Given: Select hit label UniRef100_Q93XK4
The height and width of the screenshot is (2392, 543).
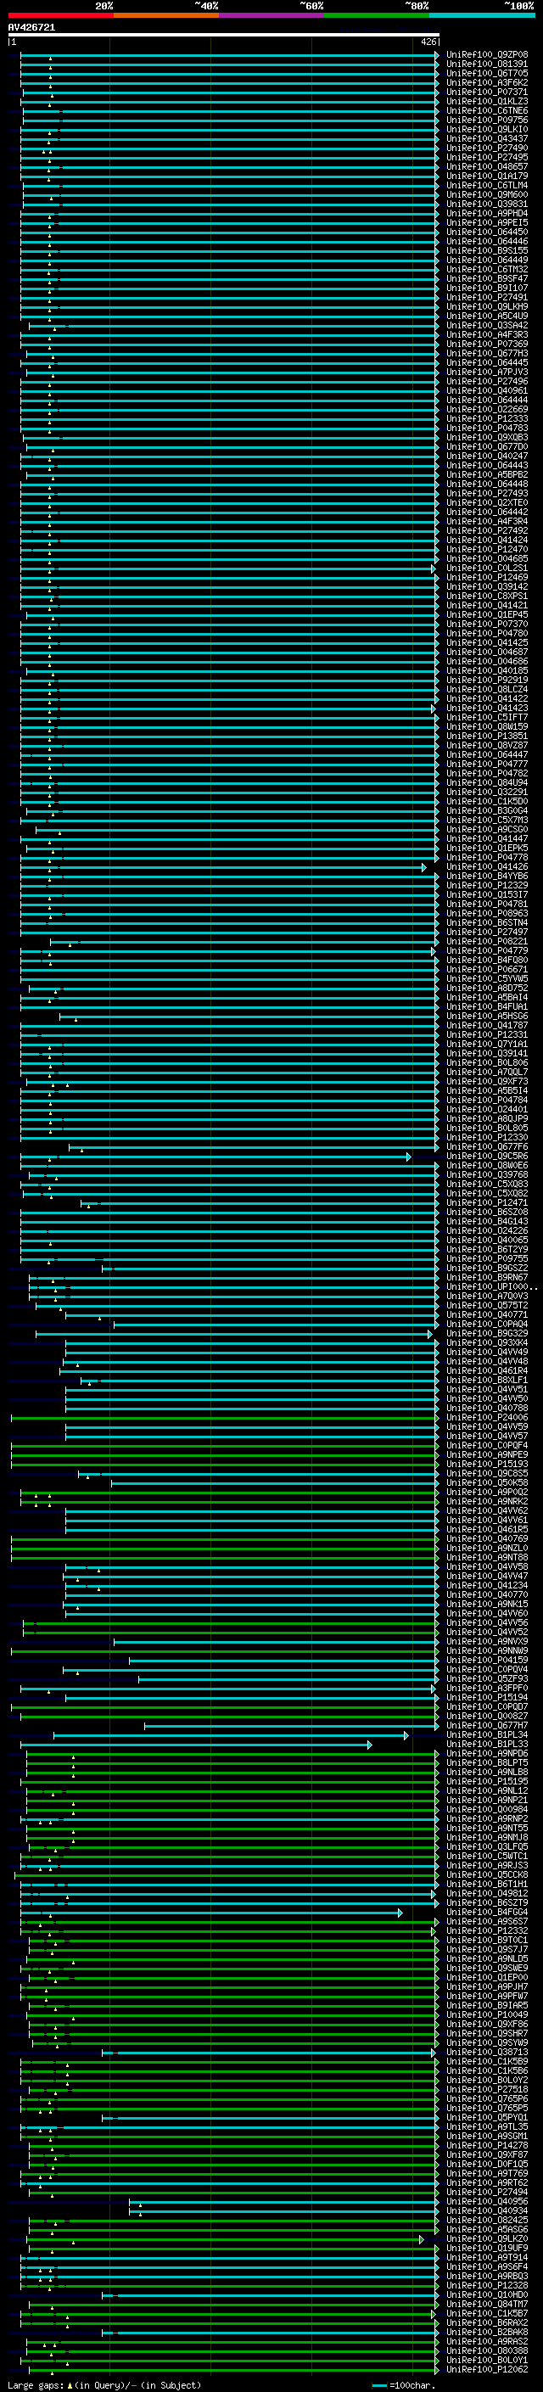Looking at the screenshot, I should click(486, 1342).
